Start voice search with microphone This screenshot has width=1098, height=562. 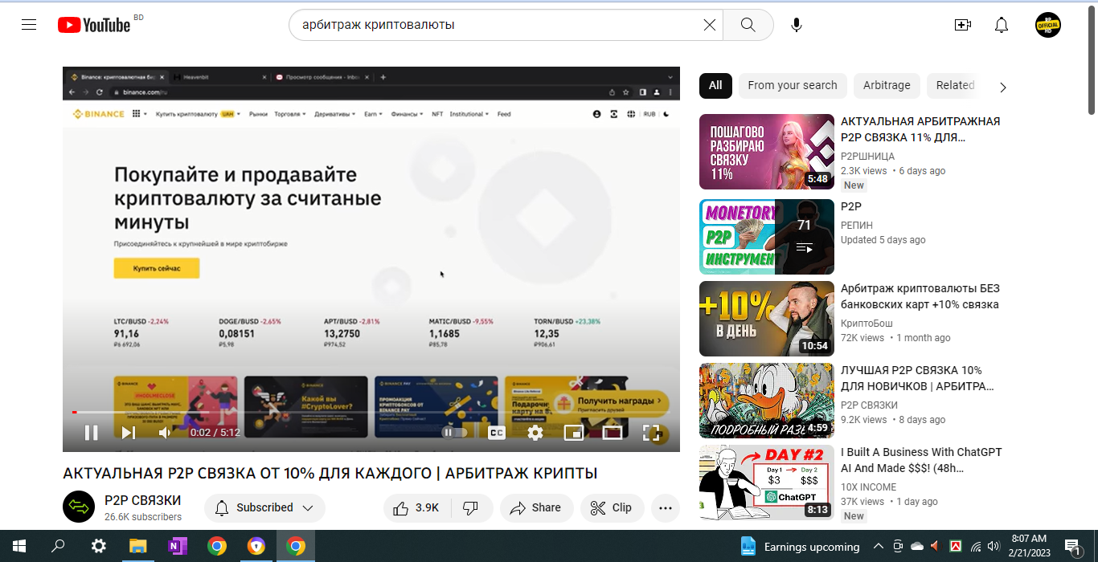point(797,25)
